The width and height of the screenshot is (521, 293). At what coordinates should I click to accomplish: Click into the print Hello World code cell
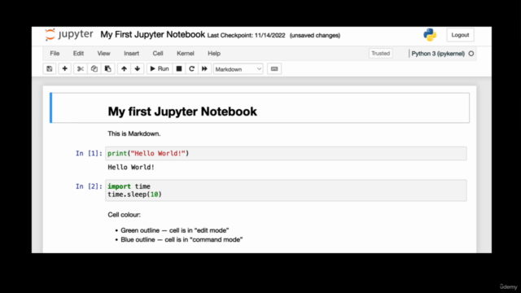[286, 154]
